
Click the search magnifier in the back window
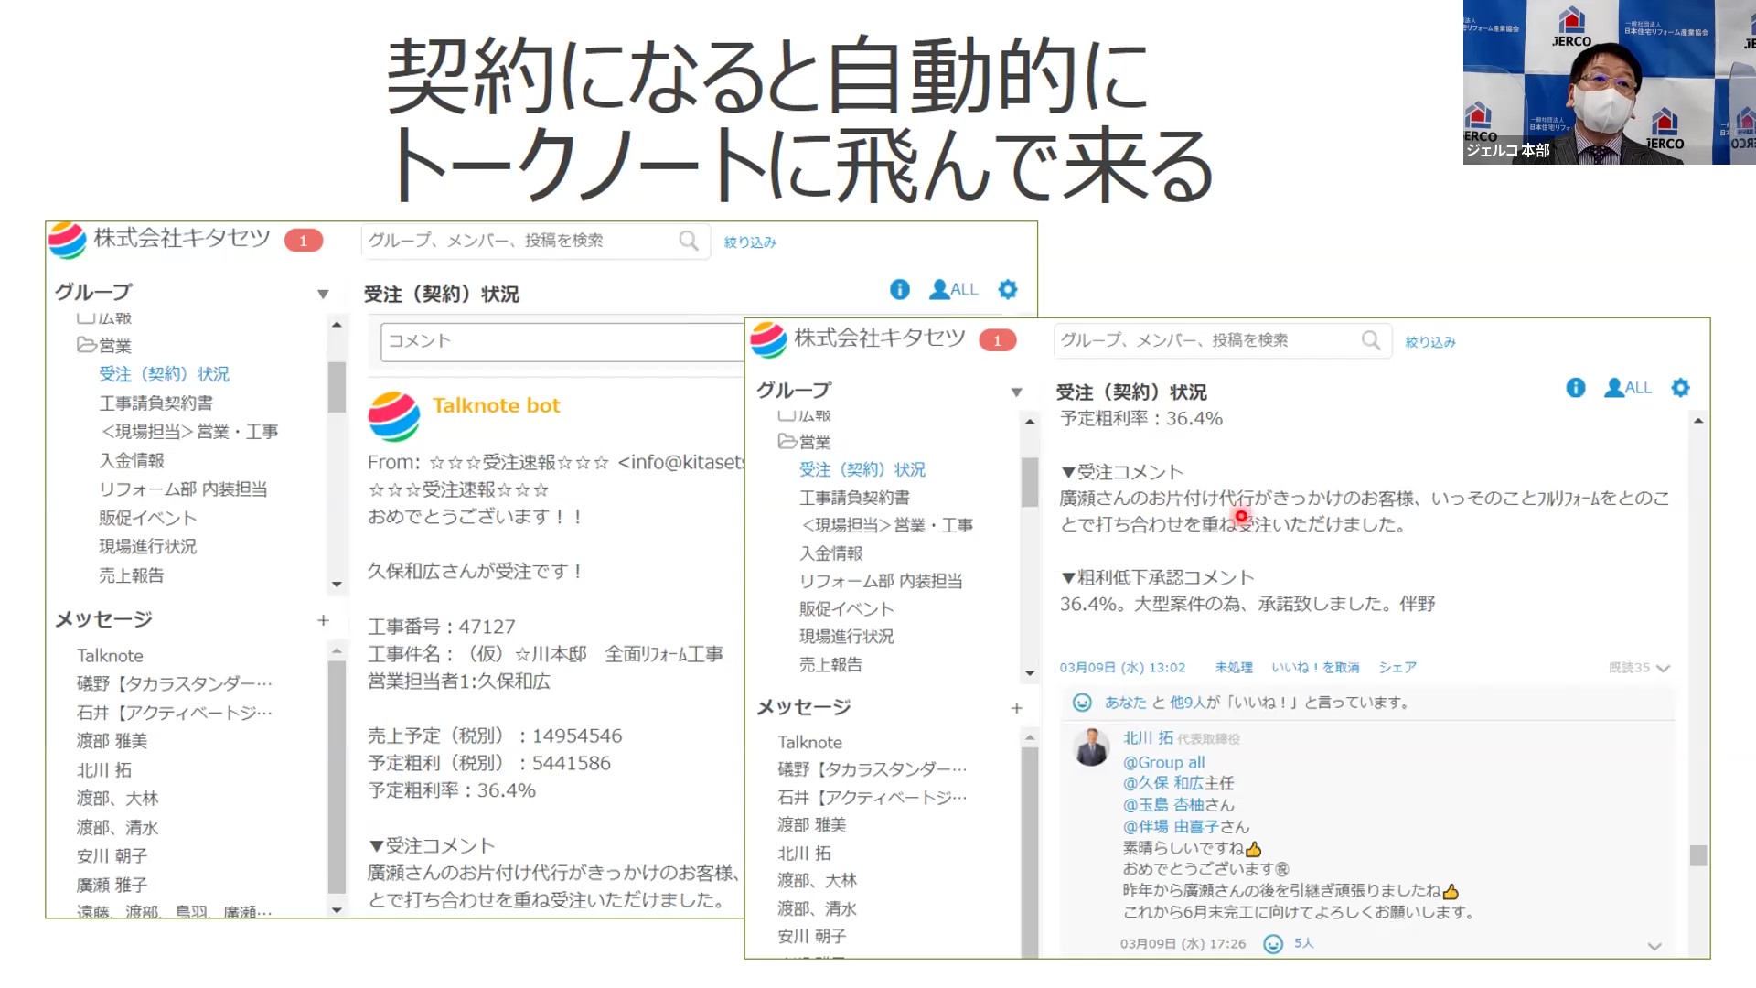689,241
